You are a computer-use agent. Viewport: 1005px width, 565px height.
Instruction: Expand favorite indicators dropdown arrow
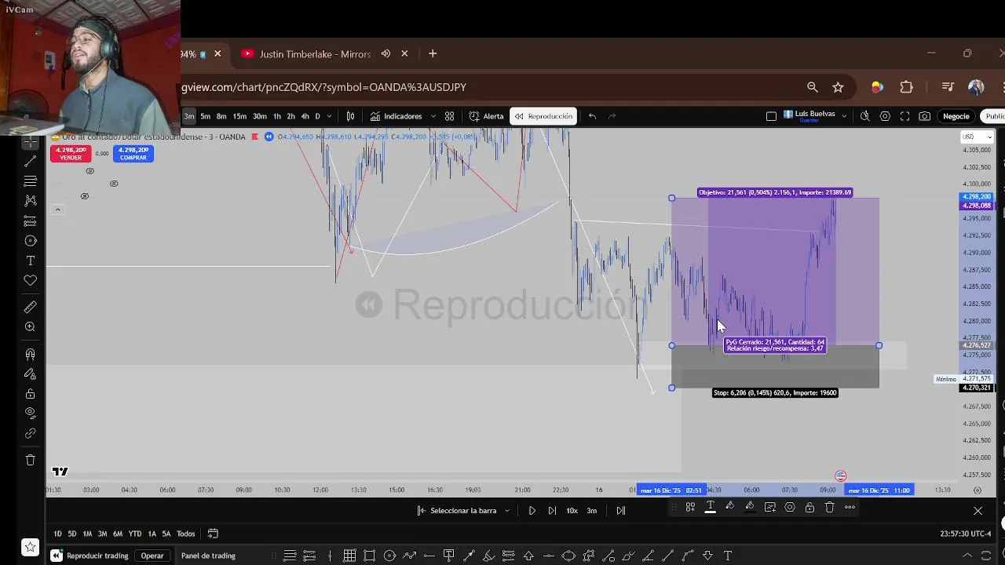tap(433, 116)
